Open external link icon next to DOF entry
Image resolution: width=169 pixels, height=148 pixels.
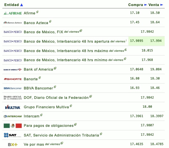click(x=91, y=96)
